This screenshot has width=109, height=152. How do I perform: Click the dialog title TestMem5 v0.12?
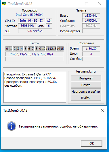pyautogui.click(x=15, y=111)
